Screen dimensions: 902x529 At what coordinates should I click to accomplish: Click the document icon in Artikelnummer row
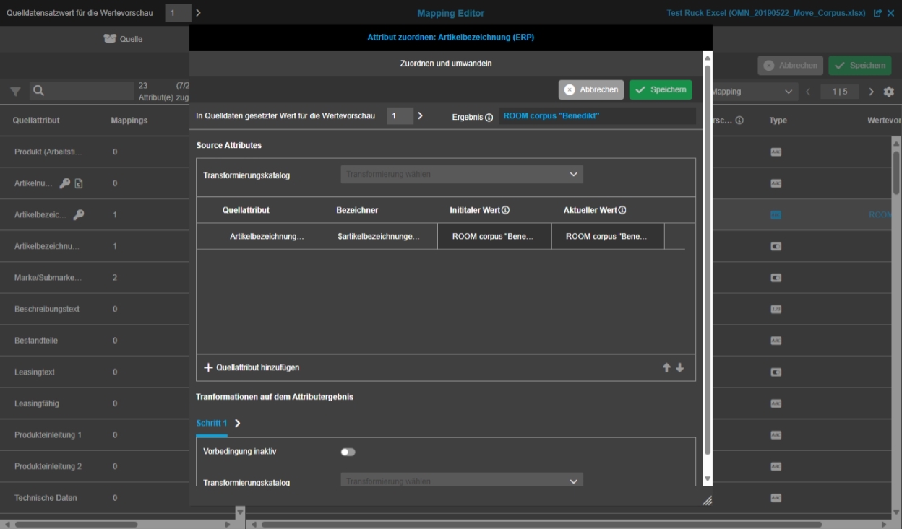(x=79, y=183)
